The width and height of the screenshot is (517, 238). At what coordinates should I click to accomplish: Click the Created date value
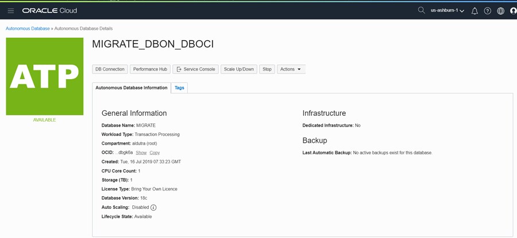click(x=151, y=162)
